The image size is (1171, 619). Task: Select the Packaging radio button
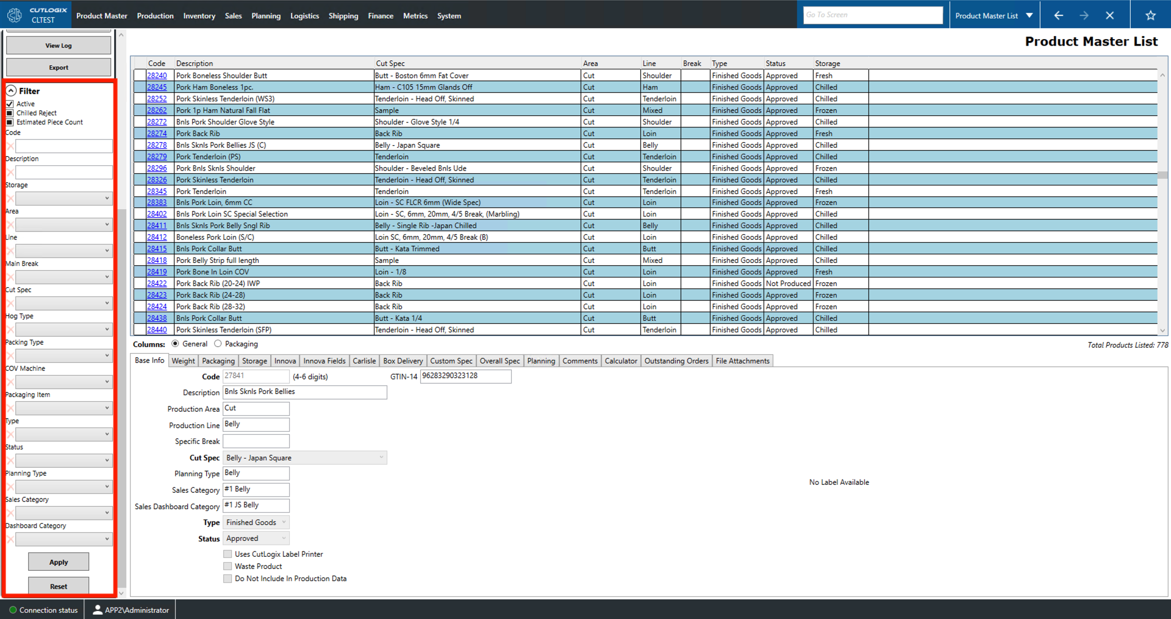(x=218, y=343)
